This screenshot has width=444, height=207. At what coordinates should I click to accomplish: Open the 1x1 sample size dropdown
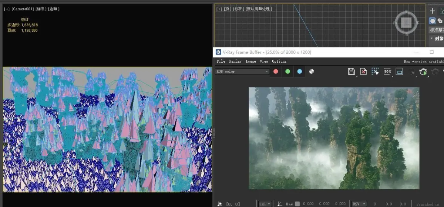pyautogui.click(x=265, y=204)
